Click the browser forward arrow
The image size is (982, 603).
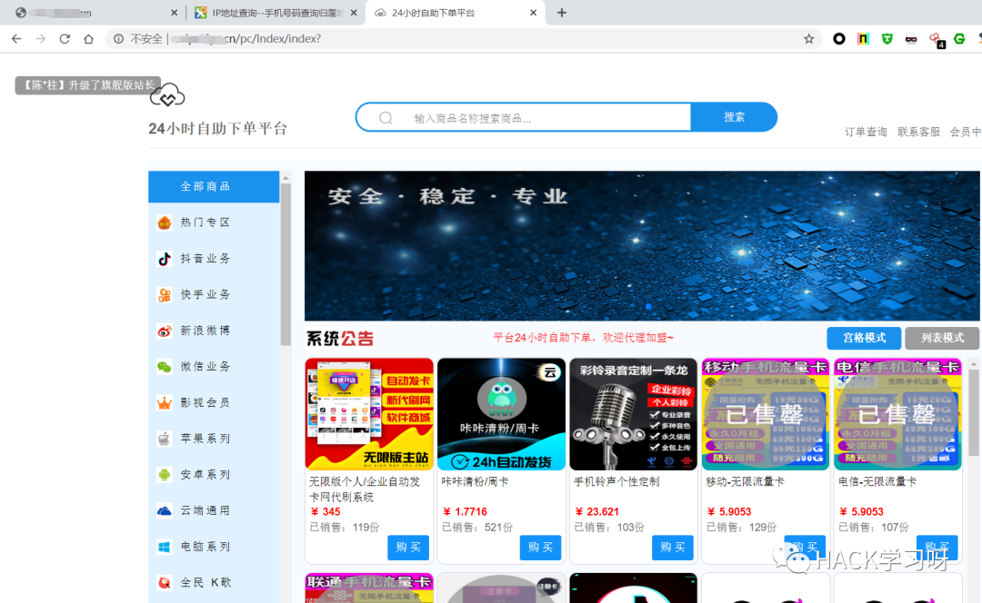(x=41, y=39)
